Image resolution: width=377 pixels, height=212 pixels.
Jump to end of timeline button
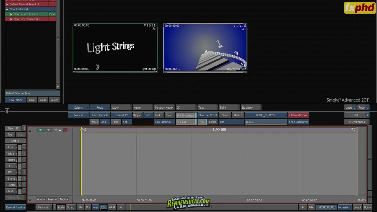click(x=311, y=207)
